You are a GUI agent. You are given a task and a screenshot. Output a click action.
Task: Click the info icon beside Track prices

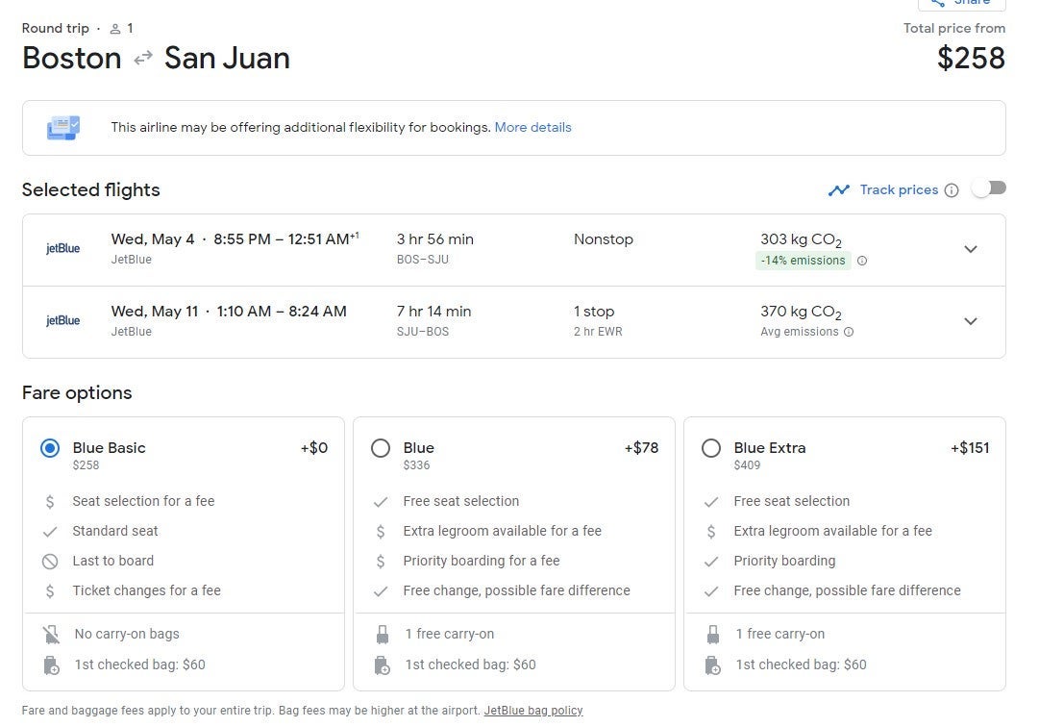coord(951,190)
